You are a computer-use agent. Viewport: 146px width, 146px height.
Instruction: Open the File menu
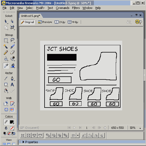[4, 8]
